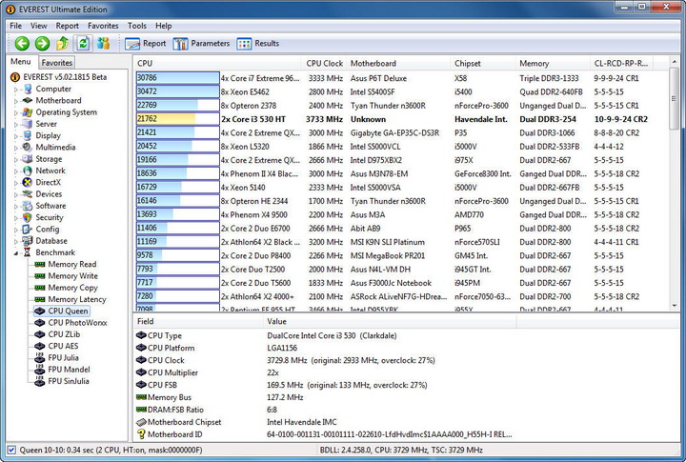Expand the Motherboard tree node
The width and height of the screenshot is (686, 462).
[16, 101]
